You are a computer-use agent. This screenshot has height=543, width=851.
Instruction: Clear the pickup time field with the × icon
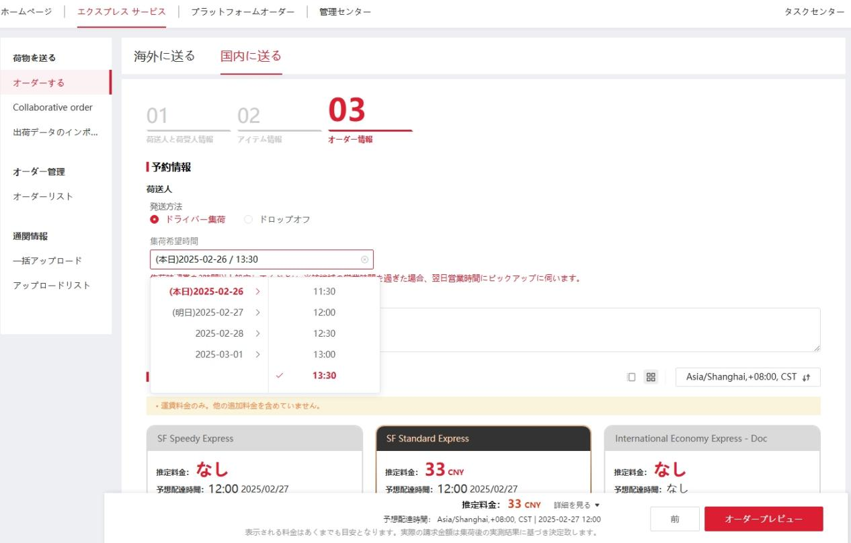(x=364, y=259)
